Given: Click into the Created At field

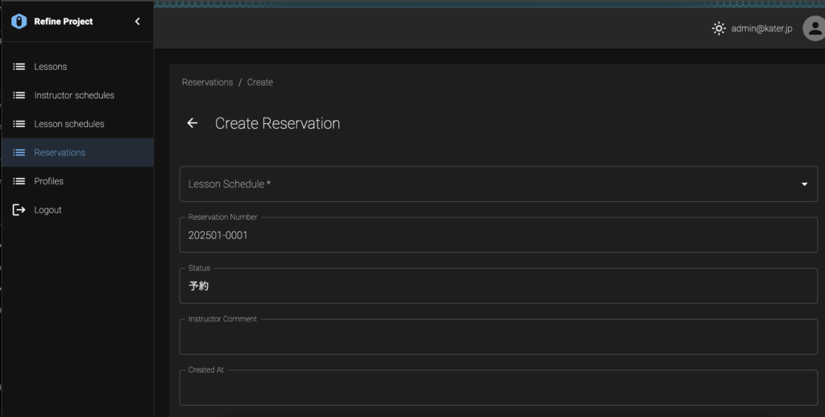Looking at the screenshot, I should tap(498, 387).
